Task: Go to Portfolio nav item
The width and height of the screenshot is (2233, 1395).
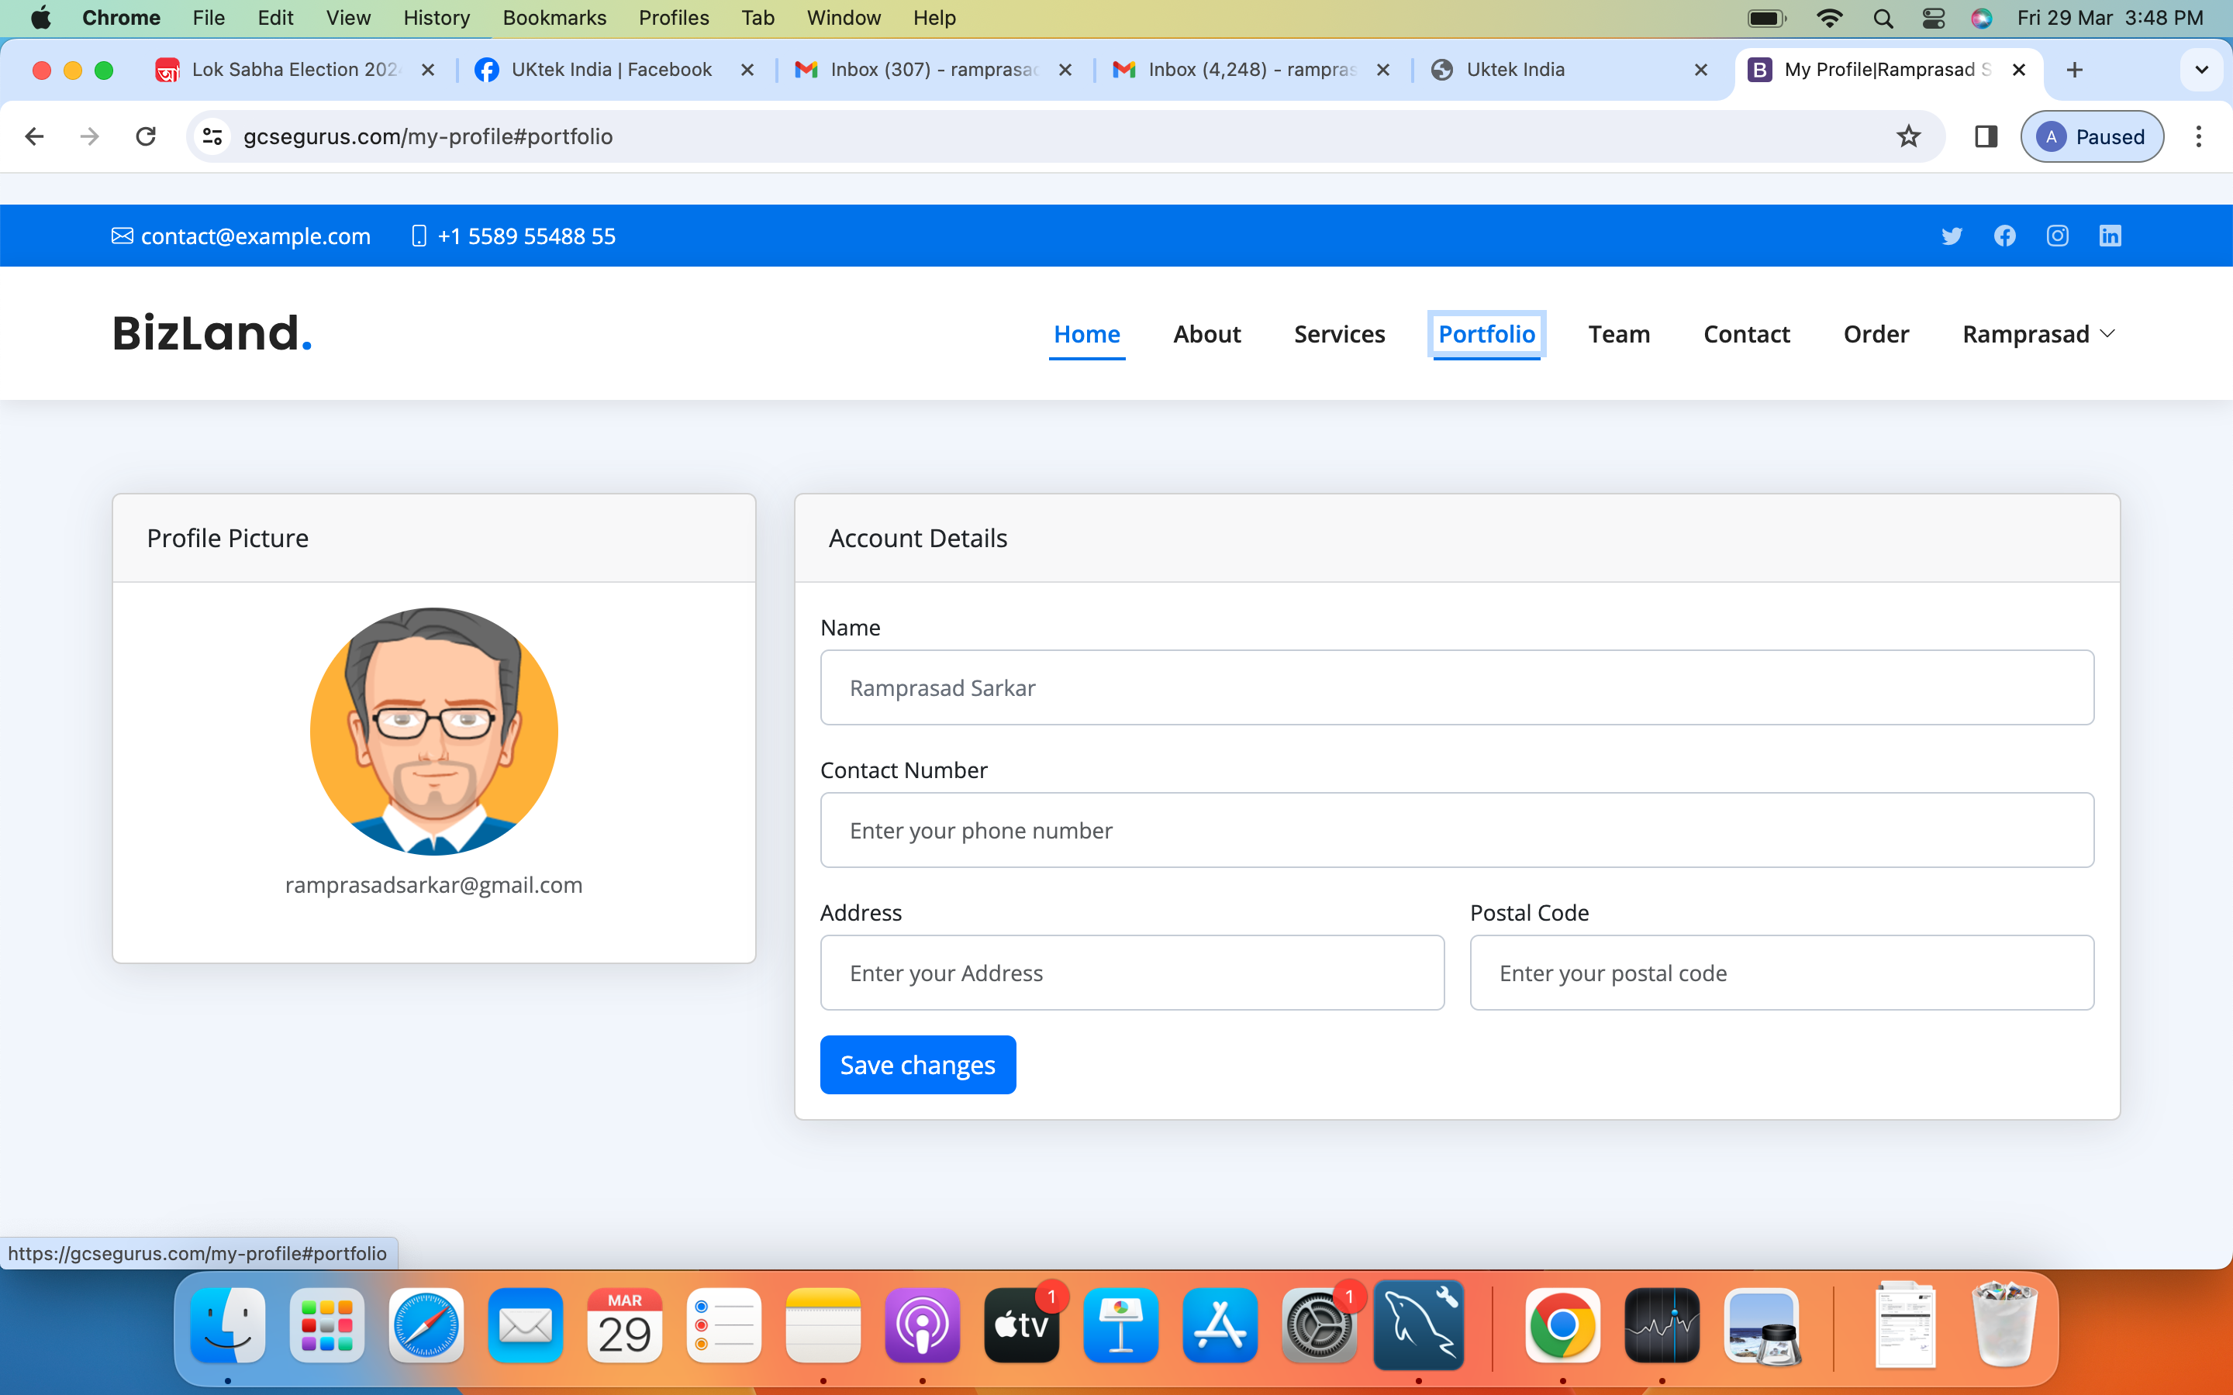Action: (1486, 334)
